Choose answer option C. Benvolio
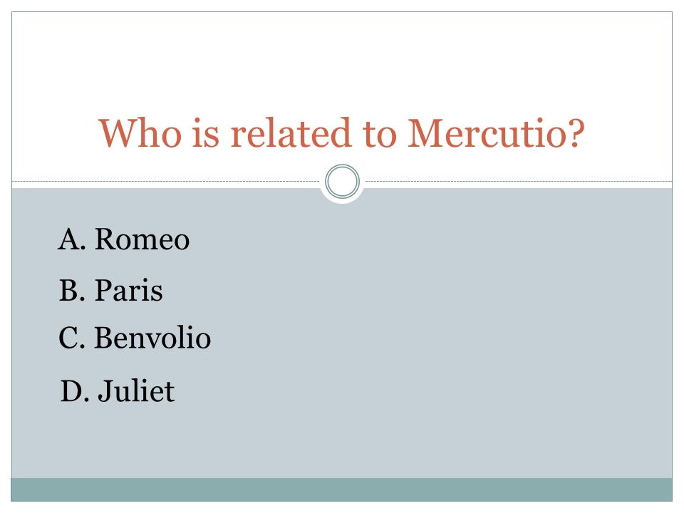The image size is (684, 513). point(135,337)
